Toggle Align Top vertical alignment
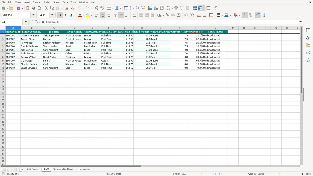This screenshot has height=176, width=313. (x=115, y=15)
